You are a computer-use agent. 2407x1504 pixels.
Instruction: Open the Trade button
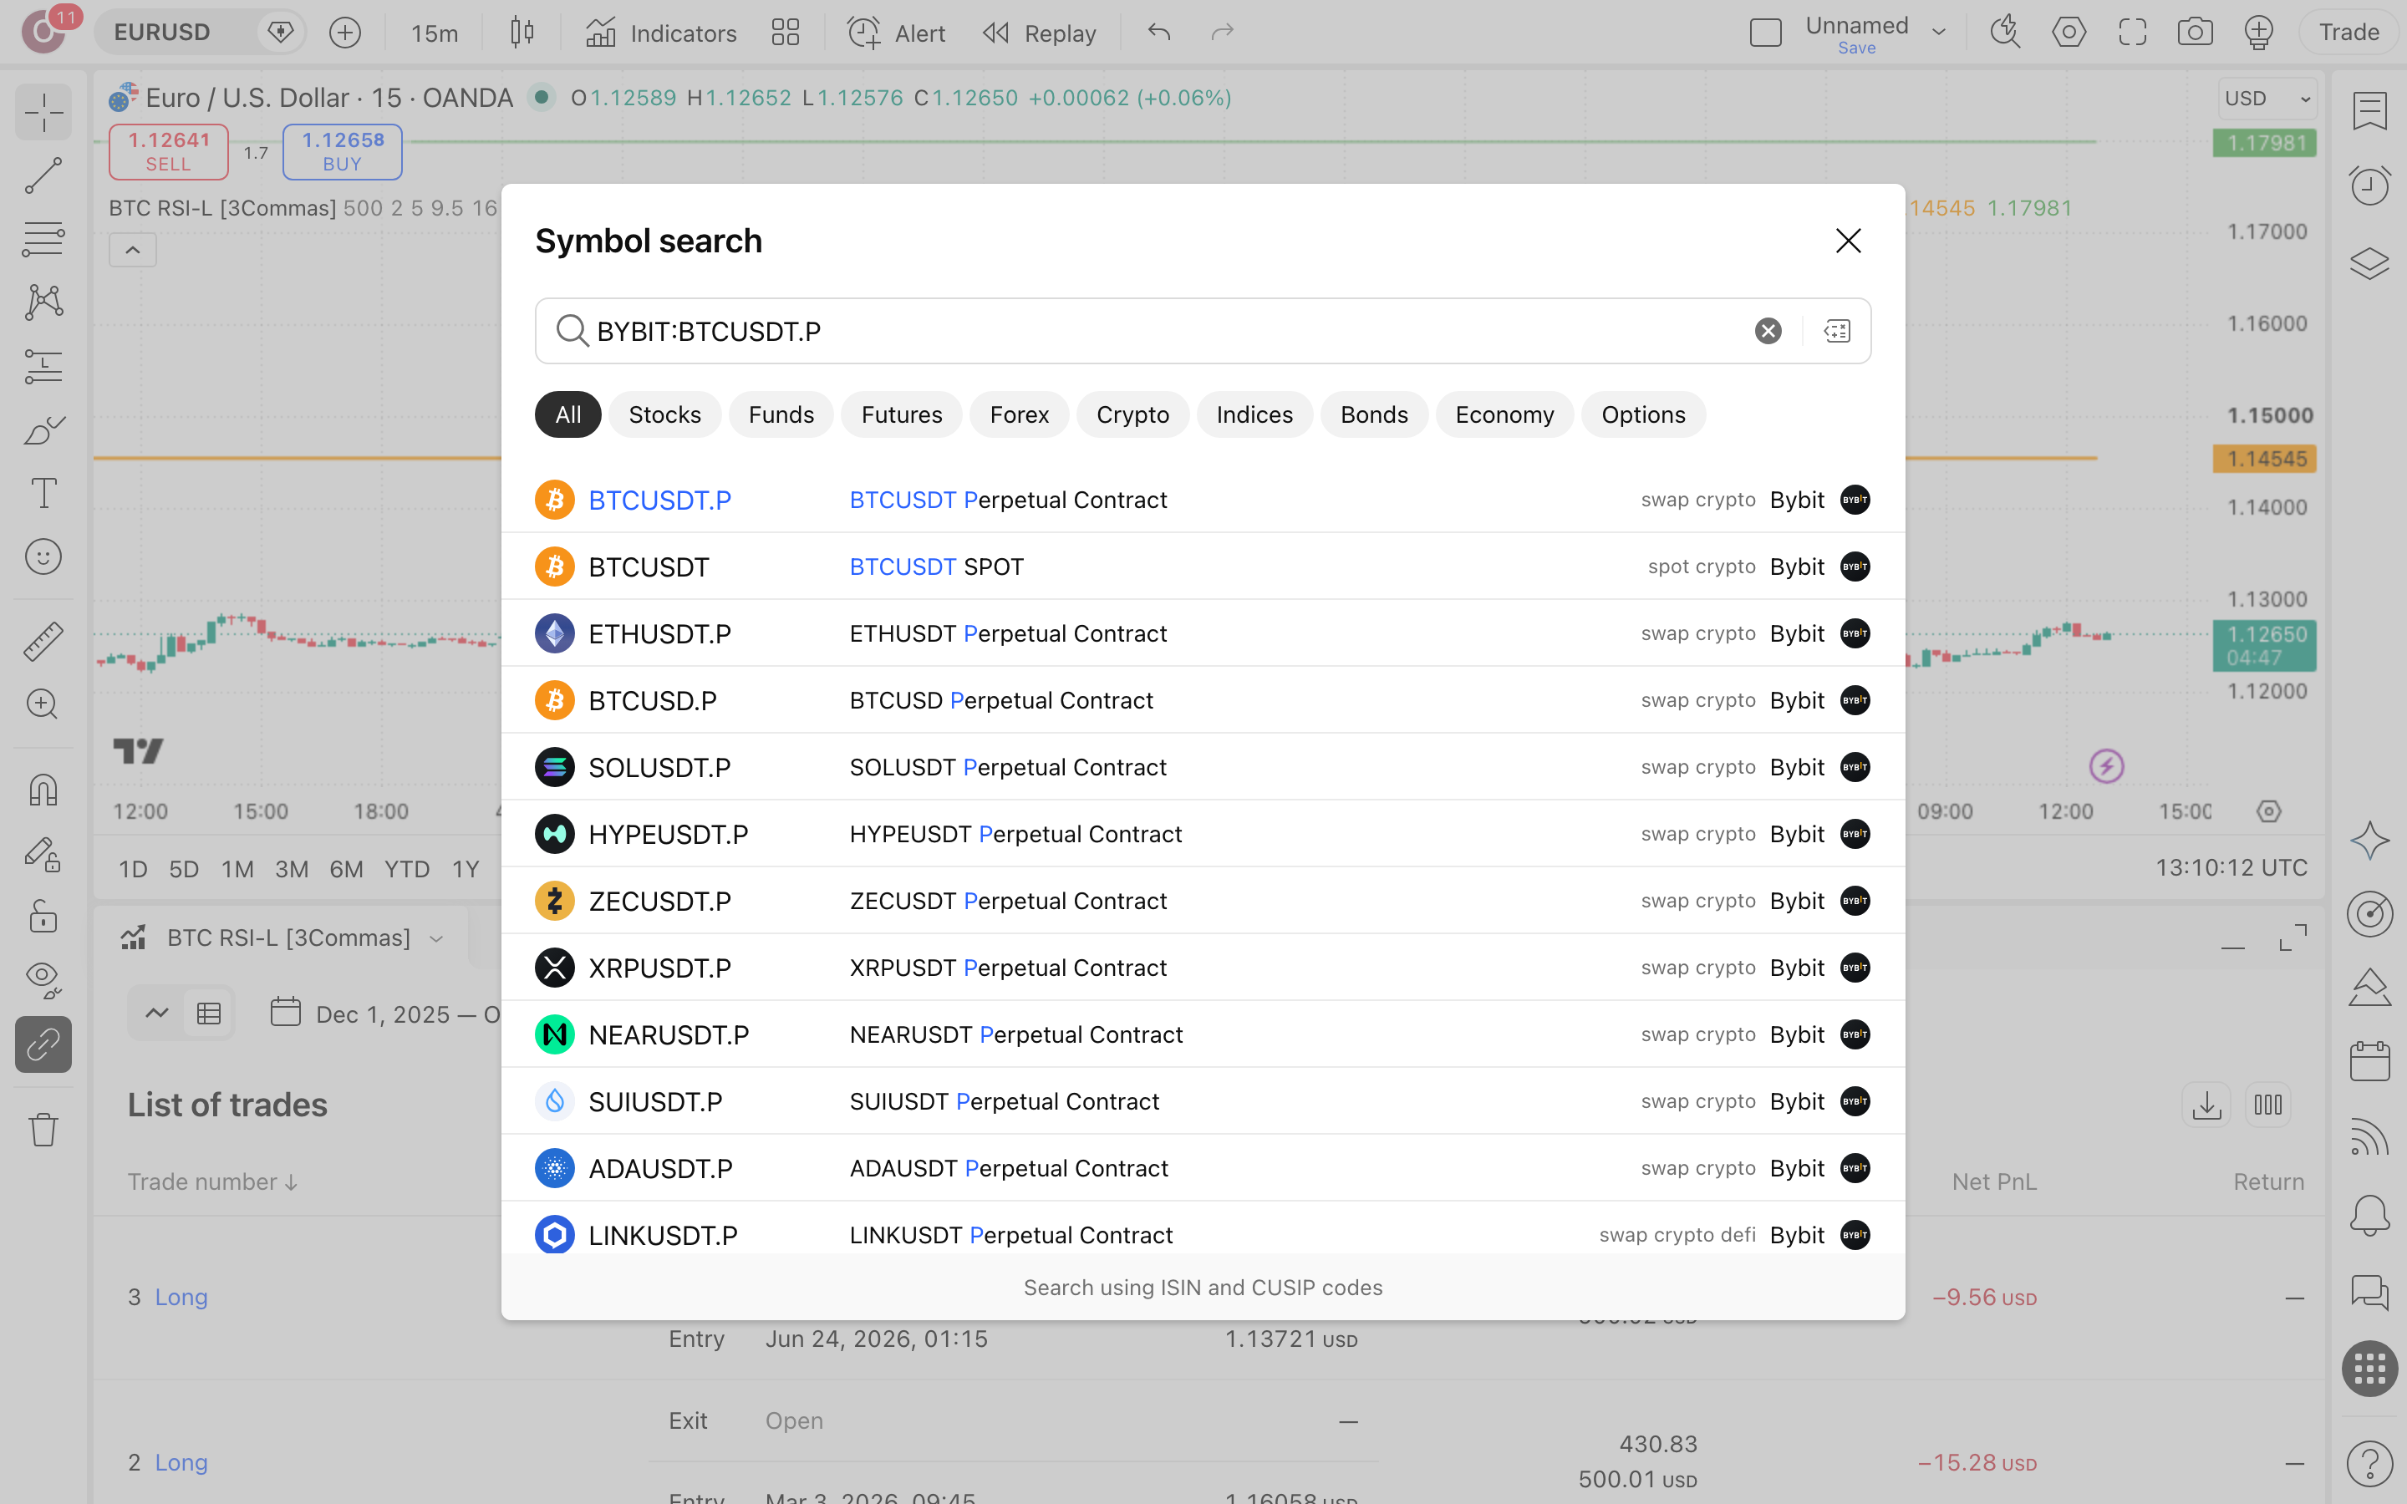point(2348,33)
